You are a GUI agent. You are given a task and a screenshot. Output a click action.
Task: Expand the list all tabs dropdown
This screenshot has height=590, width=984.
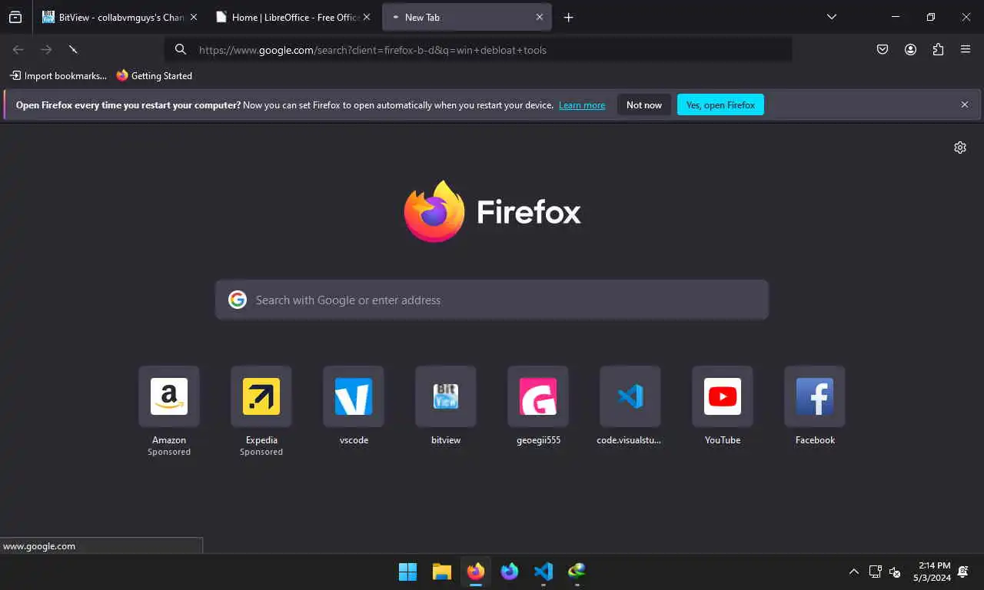tap(831, 17)
